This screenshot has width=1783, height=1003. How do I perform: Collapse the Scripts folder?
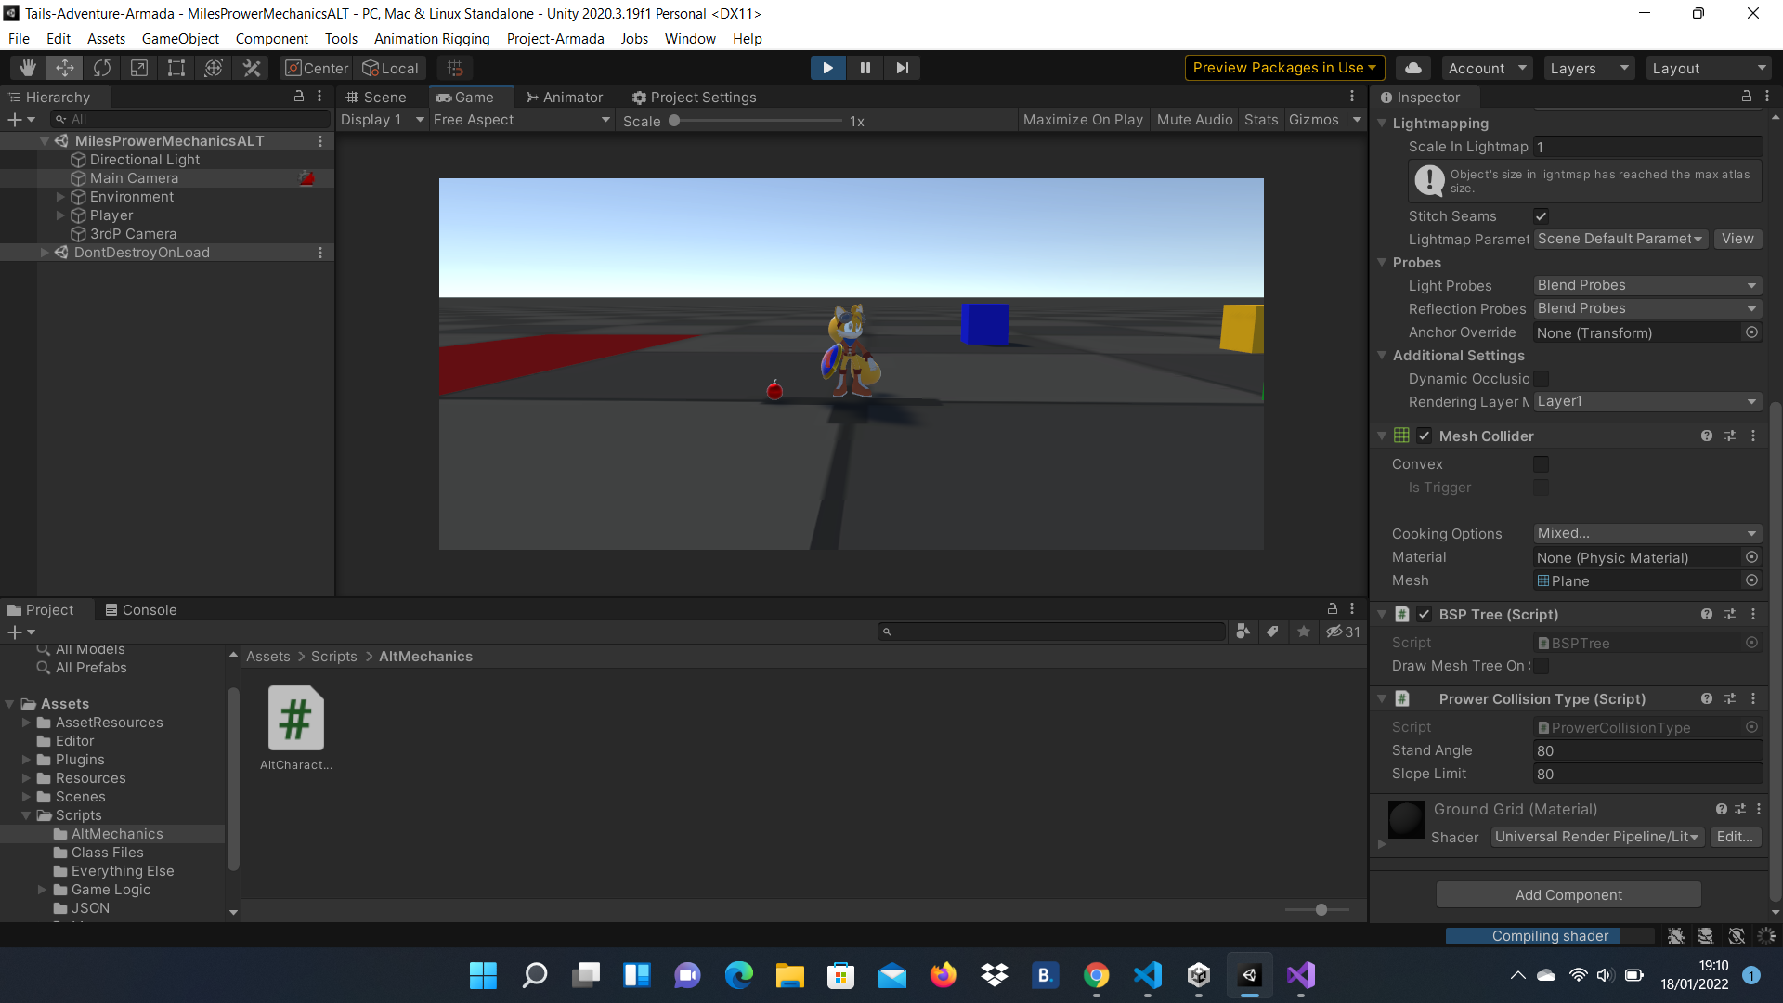point(26,815)
